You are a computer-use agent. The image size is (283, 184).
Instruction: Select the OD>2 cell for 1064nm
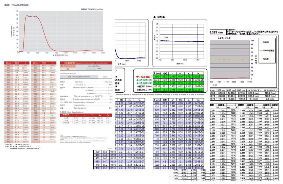click(105, 77)
